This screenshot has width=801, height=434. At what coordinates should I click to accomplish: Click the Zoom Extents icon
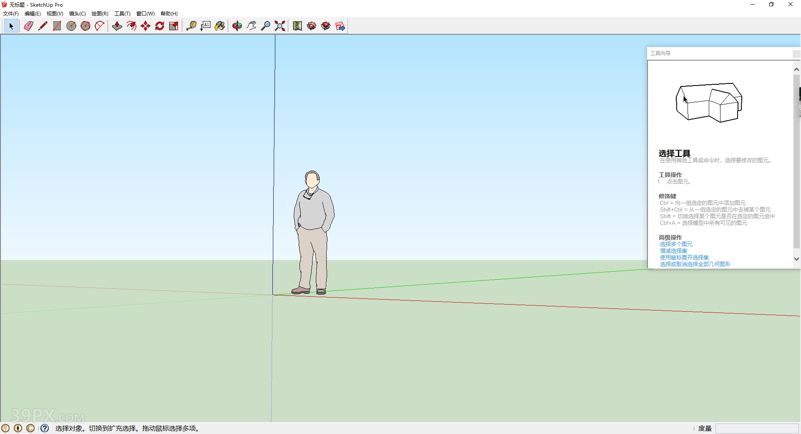tap(279, 26)
